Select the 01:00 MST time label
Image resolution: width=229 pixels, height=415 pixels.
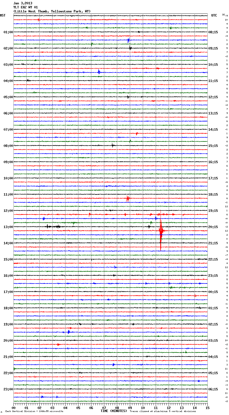(8, 32)
